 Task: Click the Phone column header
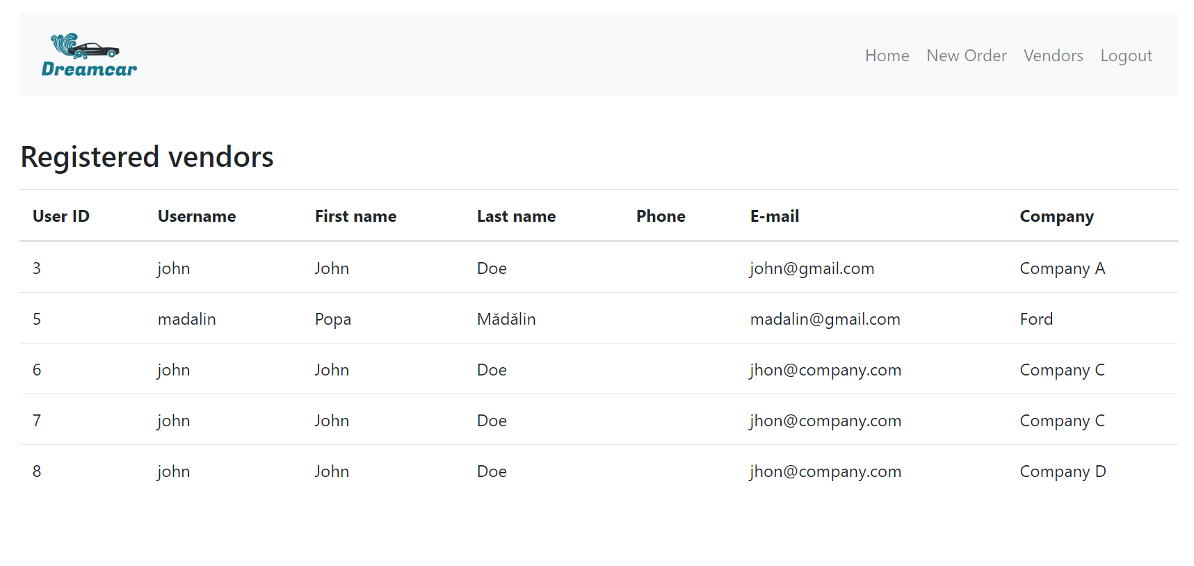[x=661, y=216]
